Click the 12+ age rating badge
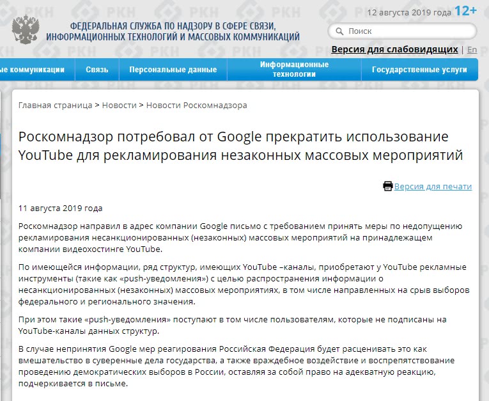489x401 pixels. (x=465, y=11)
